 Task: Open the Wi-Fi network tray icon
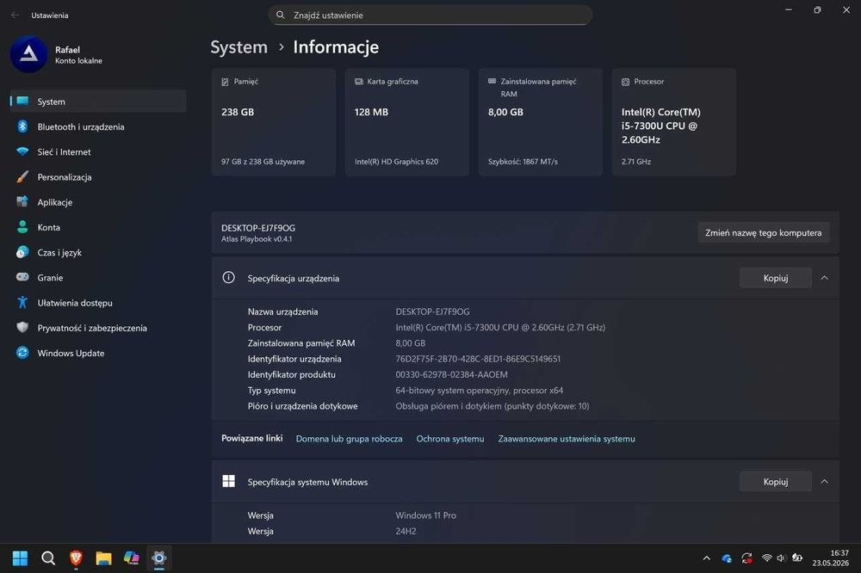pyautogui.click(x=766, y=558)
